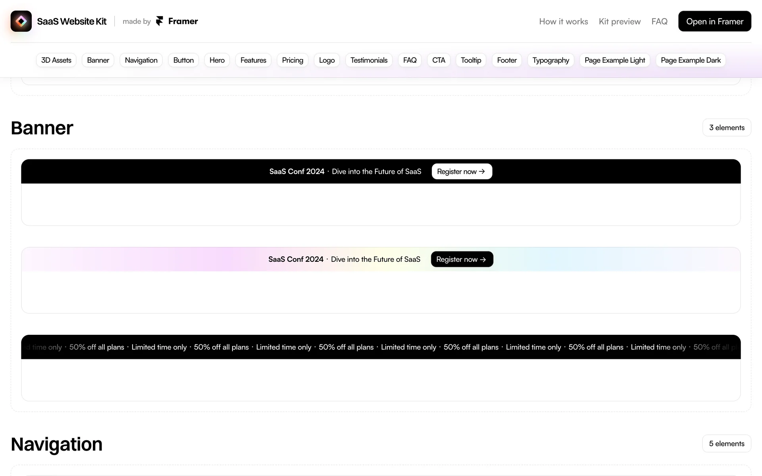This screenshot has width=762, height=476.
Task: Select the Testimonials category chip
Action: click(369, 60)
